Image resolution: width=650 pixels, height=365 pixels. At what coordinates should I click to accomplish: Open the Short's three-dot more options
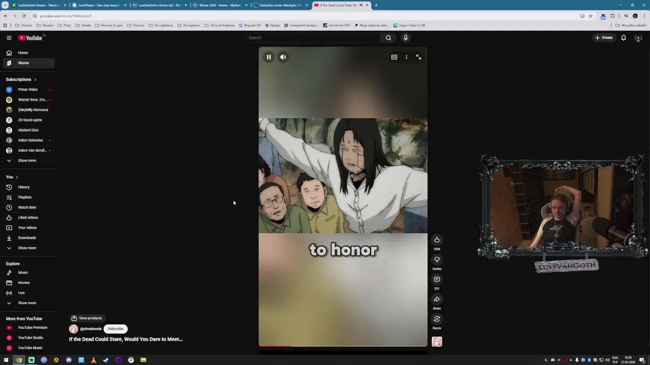pos(406,57)
